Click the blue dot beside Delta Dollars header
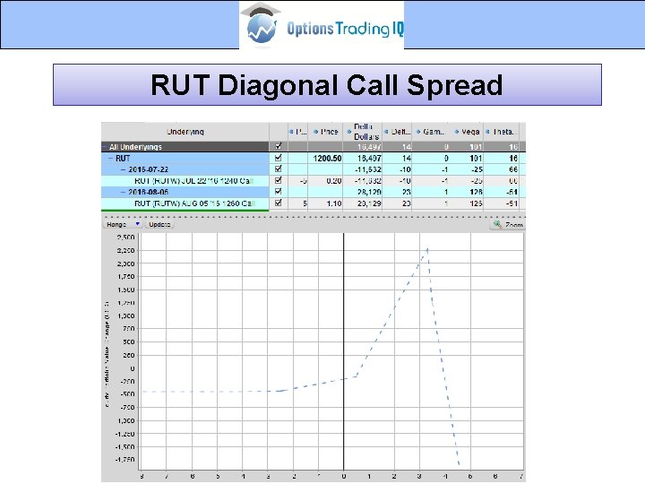The image size is (645, 484). [x=349, y=132]
